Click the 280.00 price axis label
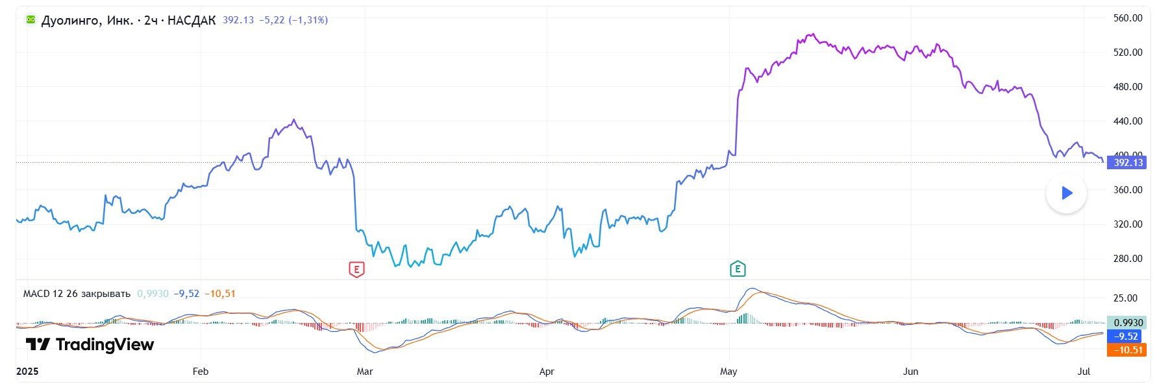The width and height of the screenshot is (1170, 391). [x=1128, y=259]
